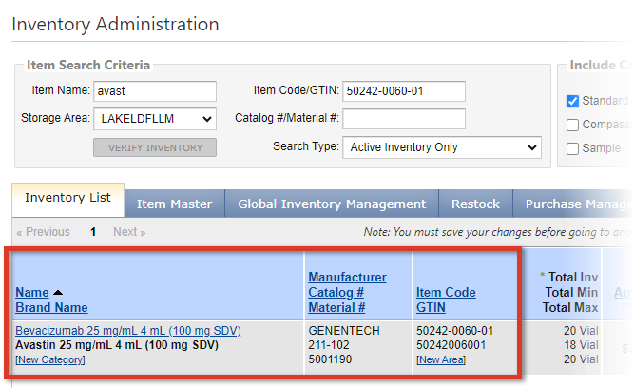The width and height of the screenshot is (634, 388).
Task: Check the Standard checkbox
Action: click(x=572, y=101)
